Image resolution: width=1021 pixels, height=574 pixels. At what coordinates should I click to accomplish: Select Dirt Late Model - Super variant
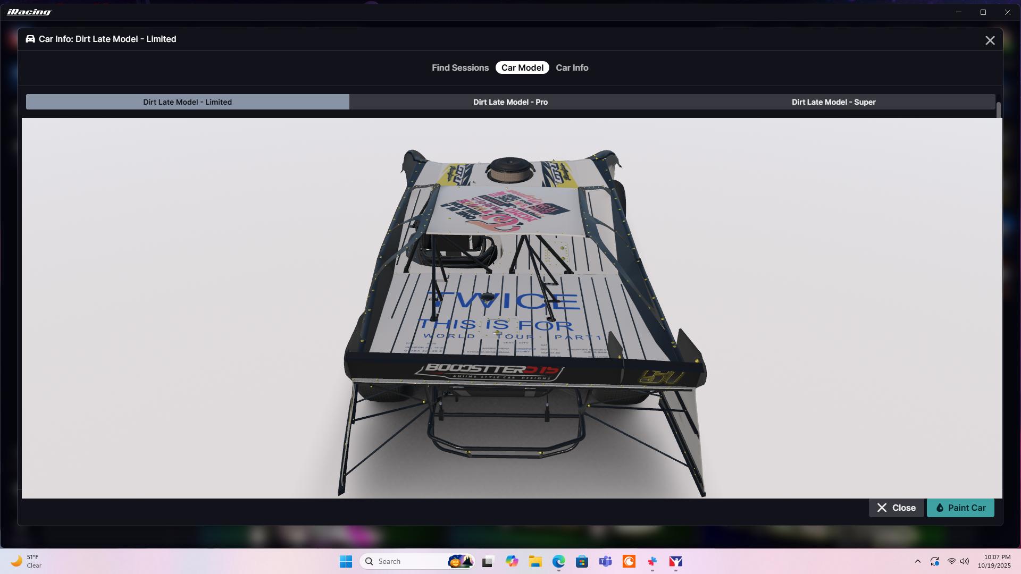[833, 102]
